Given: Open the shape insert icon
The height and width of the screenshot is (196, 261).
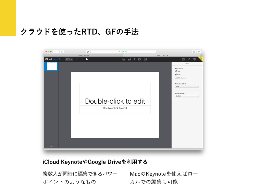Looking at the screenshot, I should click(140, 59).
